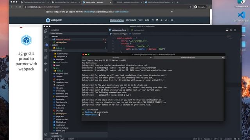The height and width of the screenshot is (140, 250).
Task: Click Chrome back arrow
Action: 12,7
